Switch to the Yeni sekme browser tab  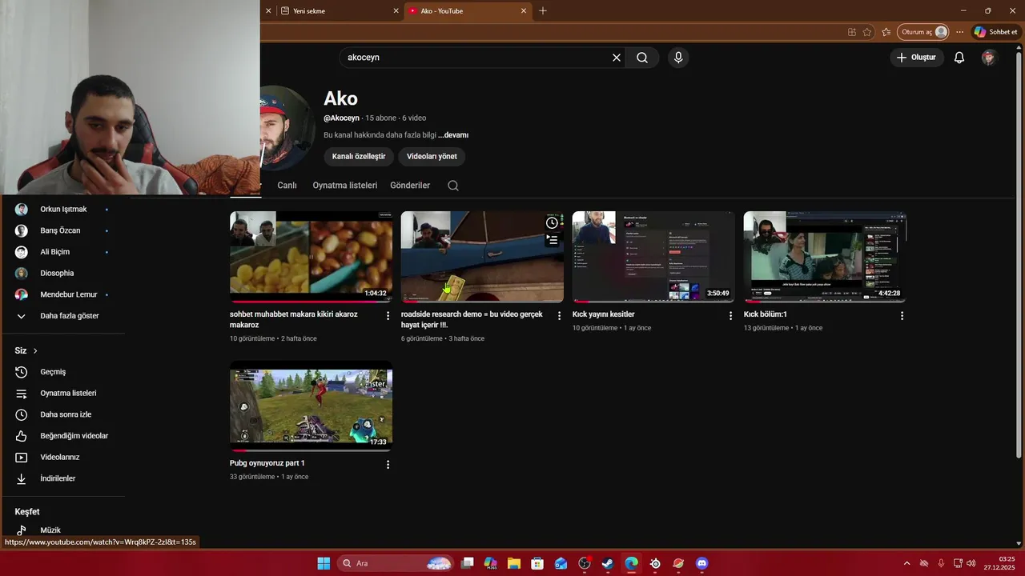(340, 11)
